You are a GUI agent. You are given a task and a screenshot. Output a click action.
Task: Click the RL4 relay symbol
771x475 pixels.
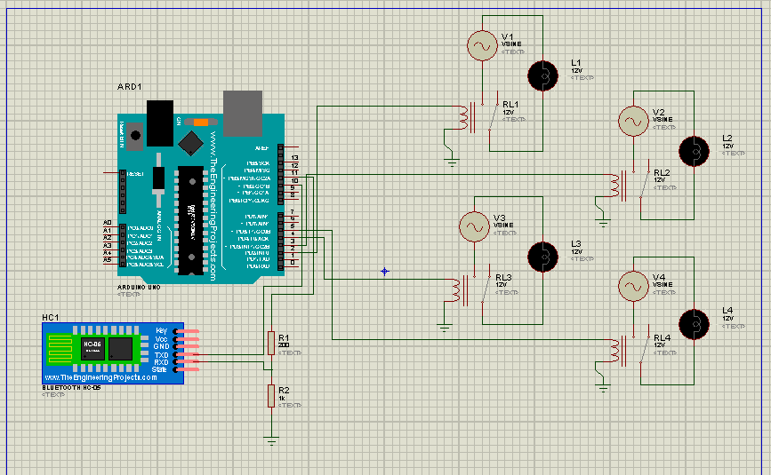(x=630, y=351)
